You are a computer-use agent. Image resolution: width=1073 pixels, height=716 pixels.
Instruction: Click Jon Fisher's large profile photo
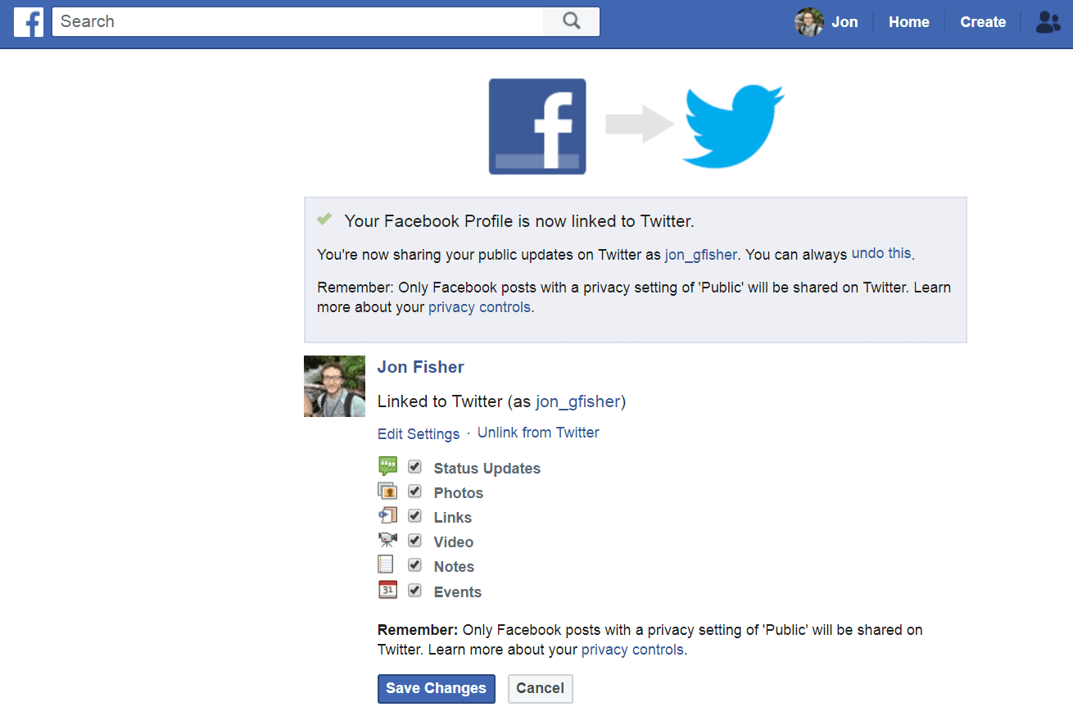334,386
